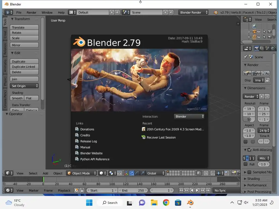
Task: Add a render preset with plus icon
Action: (x=262, y=97)
